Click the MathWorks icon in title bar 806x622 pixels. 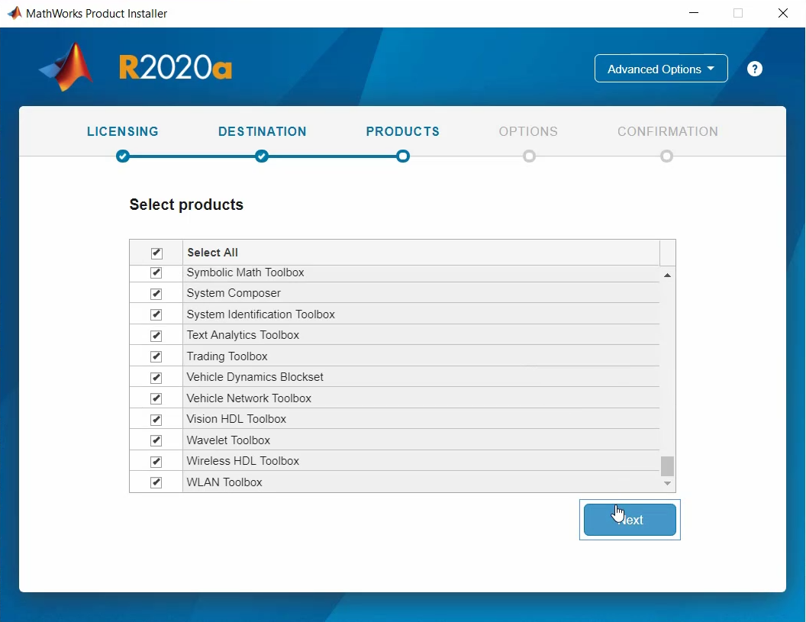point(14,13)
